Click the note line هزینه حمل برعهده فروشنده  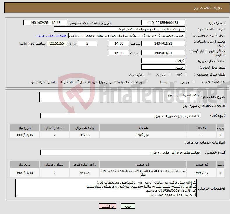click(x=173, y=195)
